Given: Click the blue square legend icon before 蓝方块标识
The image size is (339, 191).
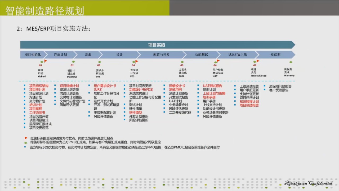Looking at the screenshot, I should [26, 147].
